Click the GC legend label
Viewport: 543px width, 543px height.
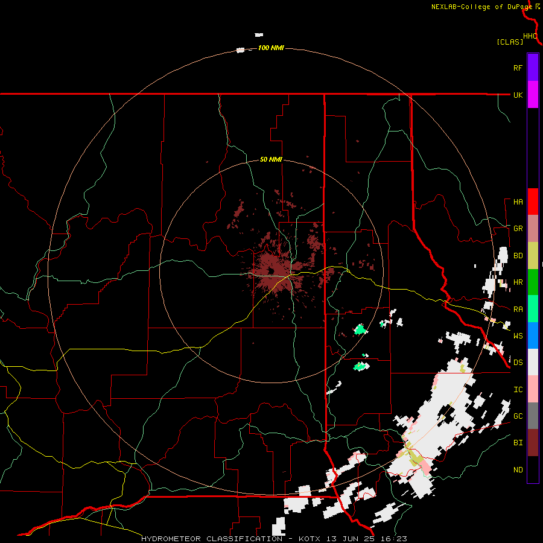click(518, 416)
